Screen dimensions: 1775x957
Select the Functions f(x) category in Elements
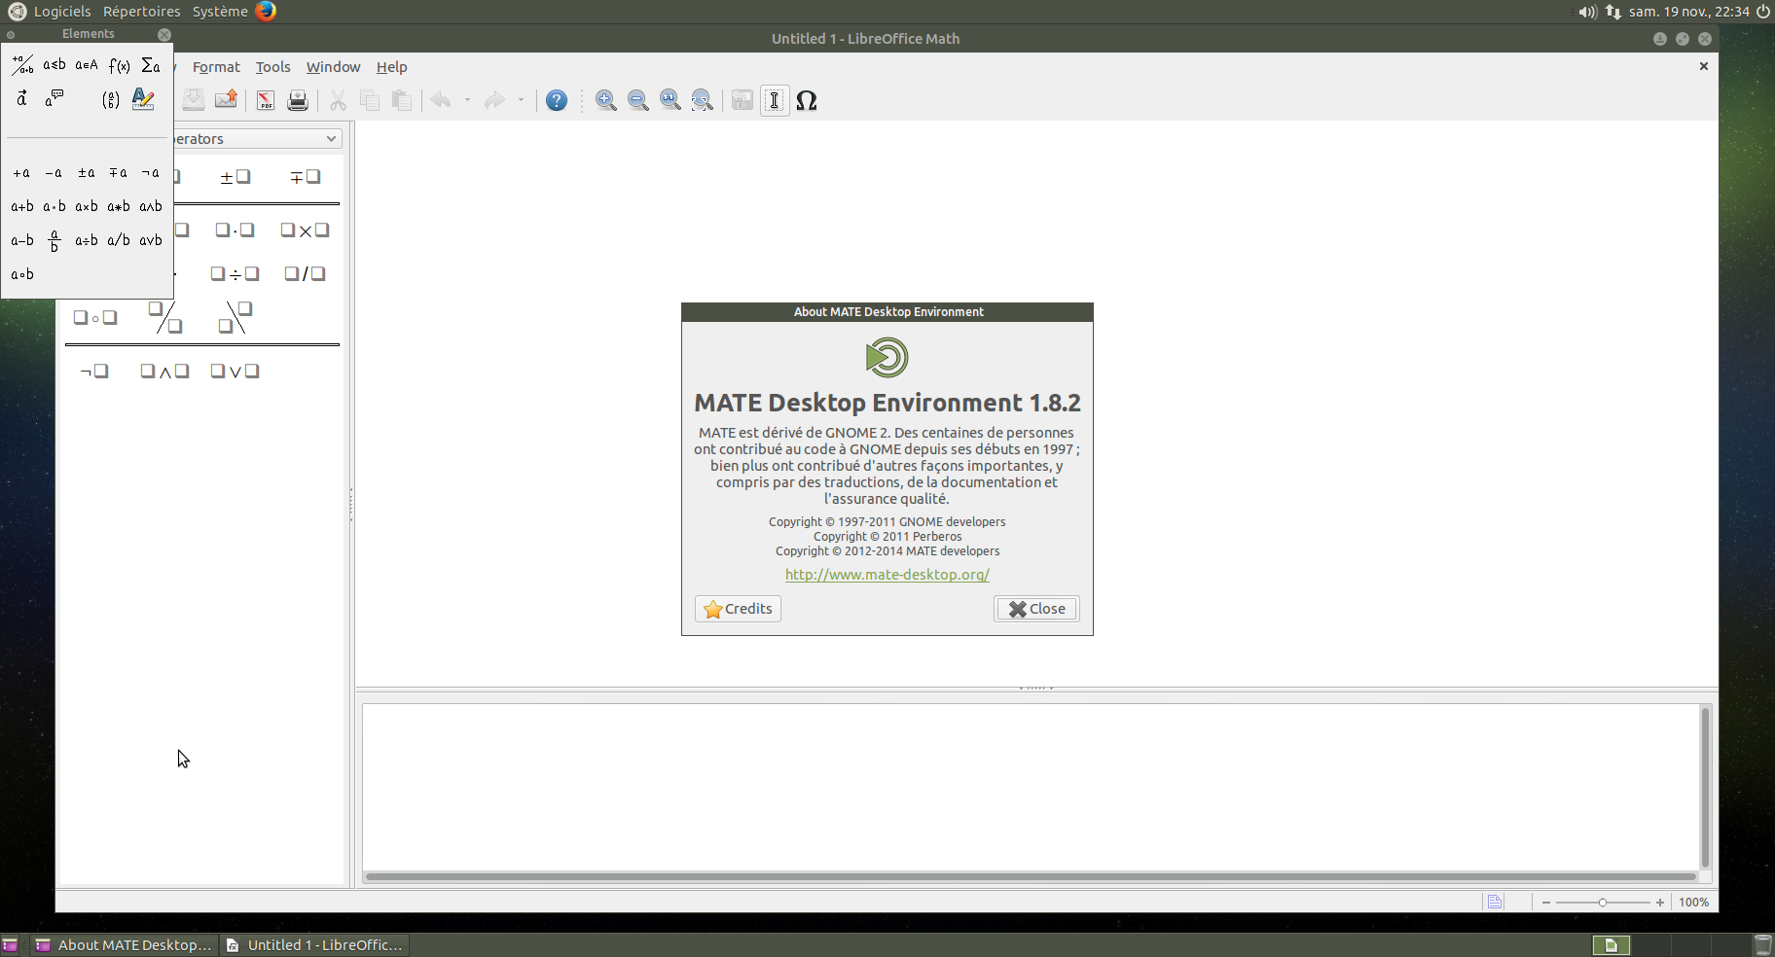[x=119, y=65]
